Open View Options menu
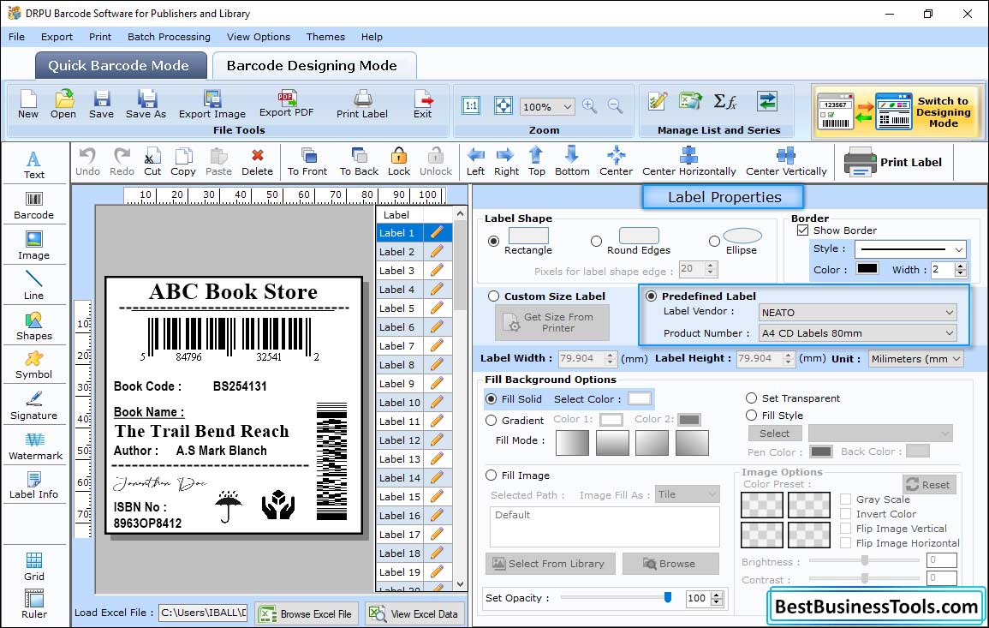 [259, 37]
